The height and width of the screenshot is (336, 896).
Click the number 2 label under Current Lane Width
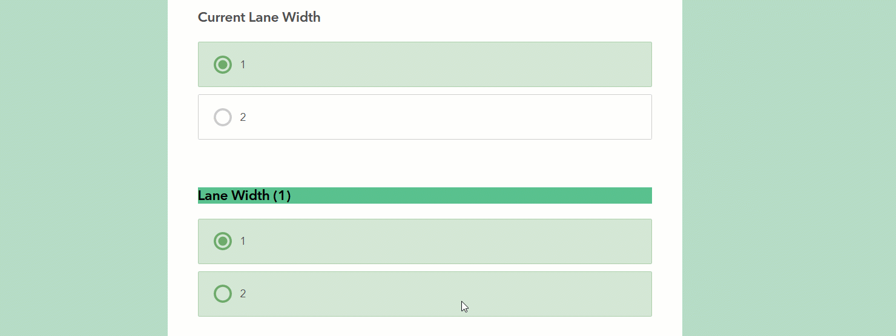click(243, 117)
